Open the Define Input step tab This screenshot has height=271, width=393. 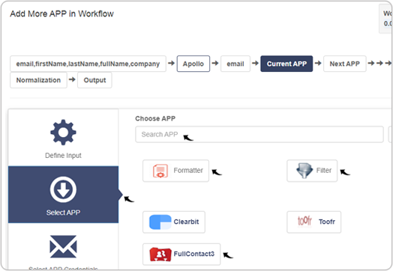tap(63, 138)
